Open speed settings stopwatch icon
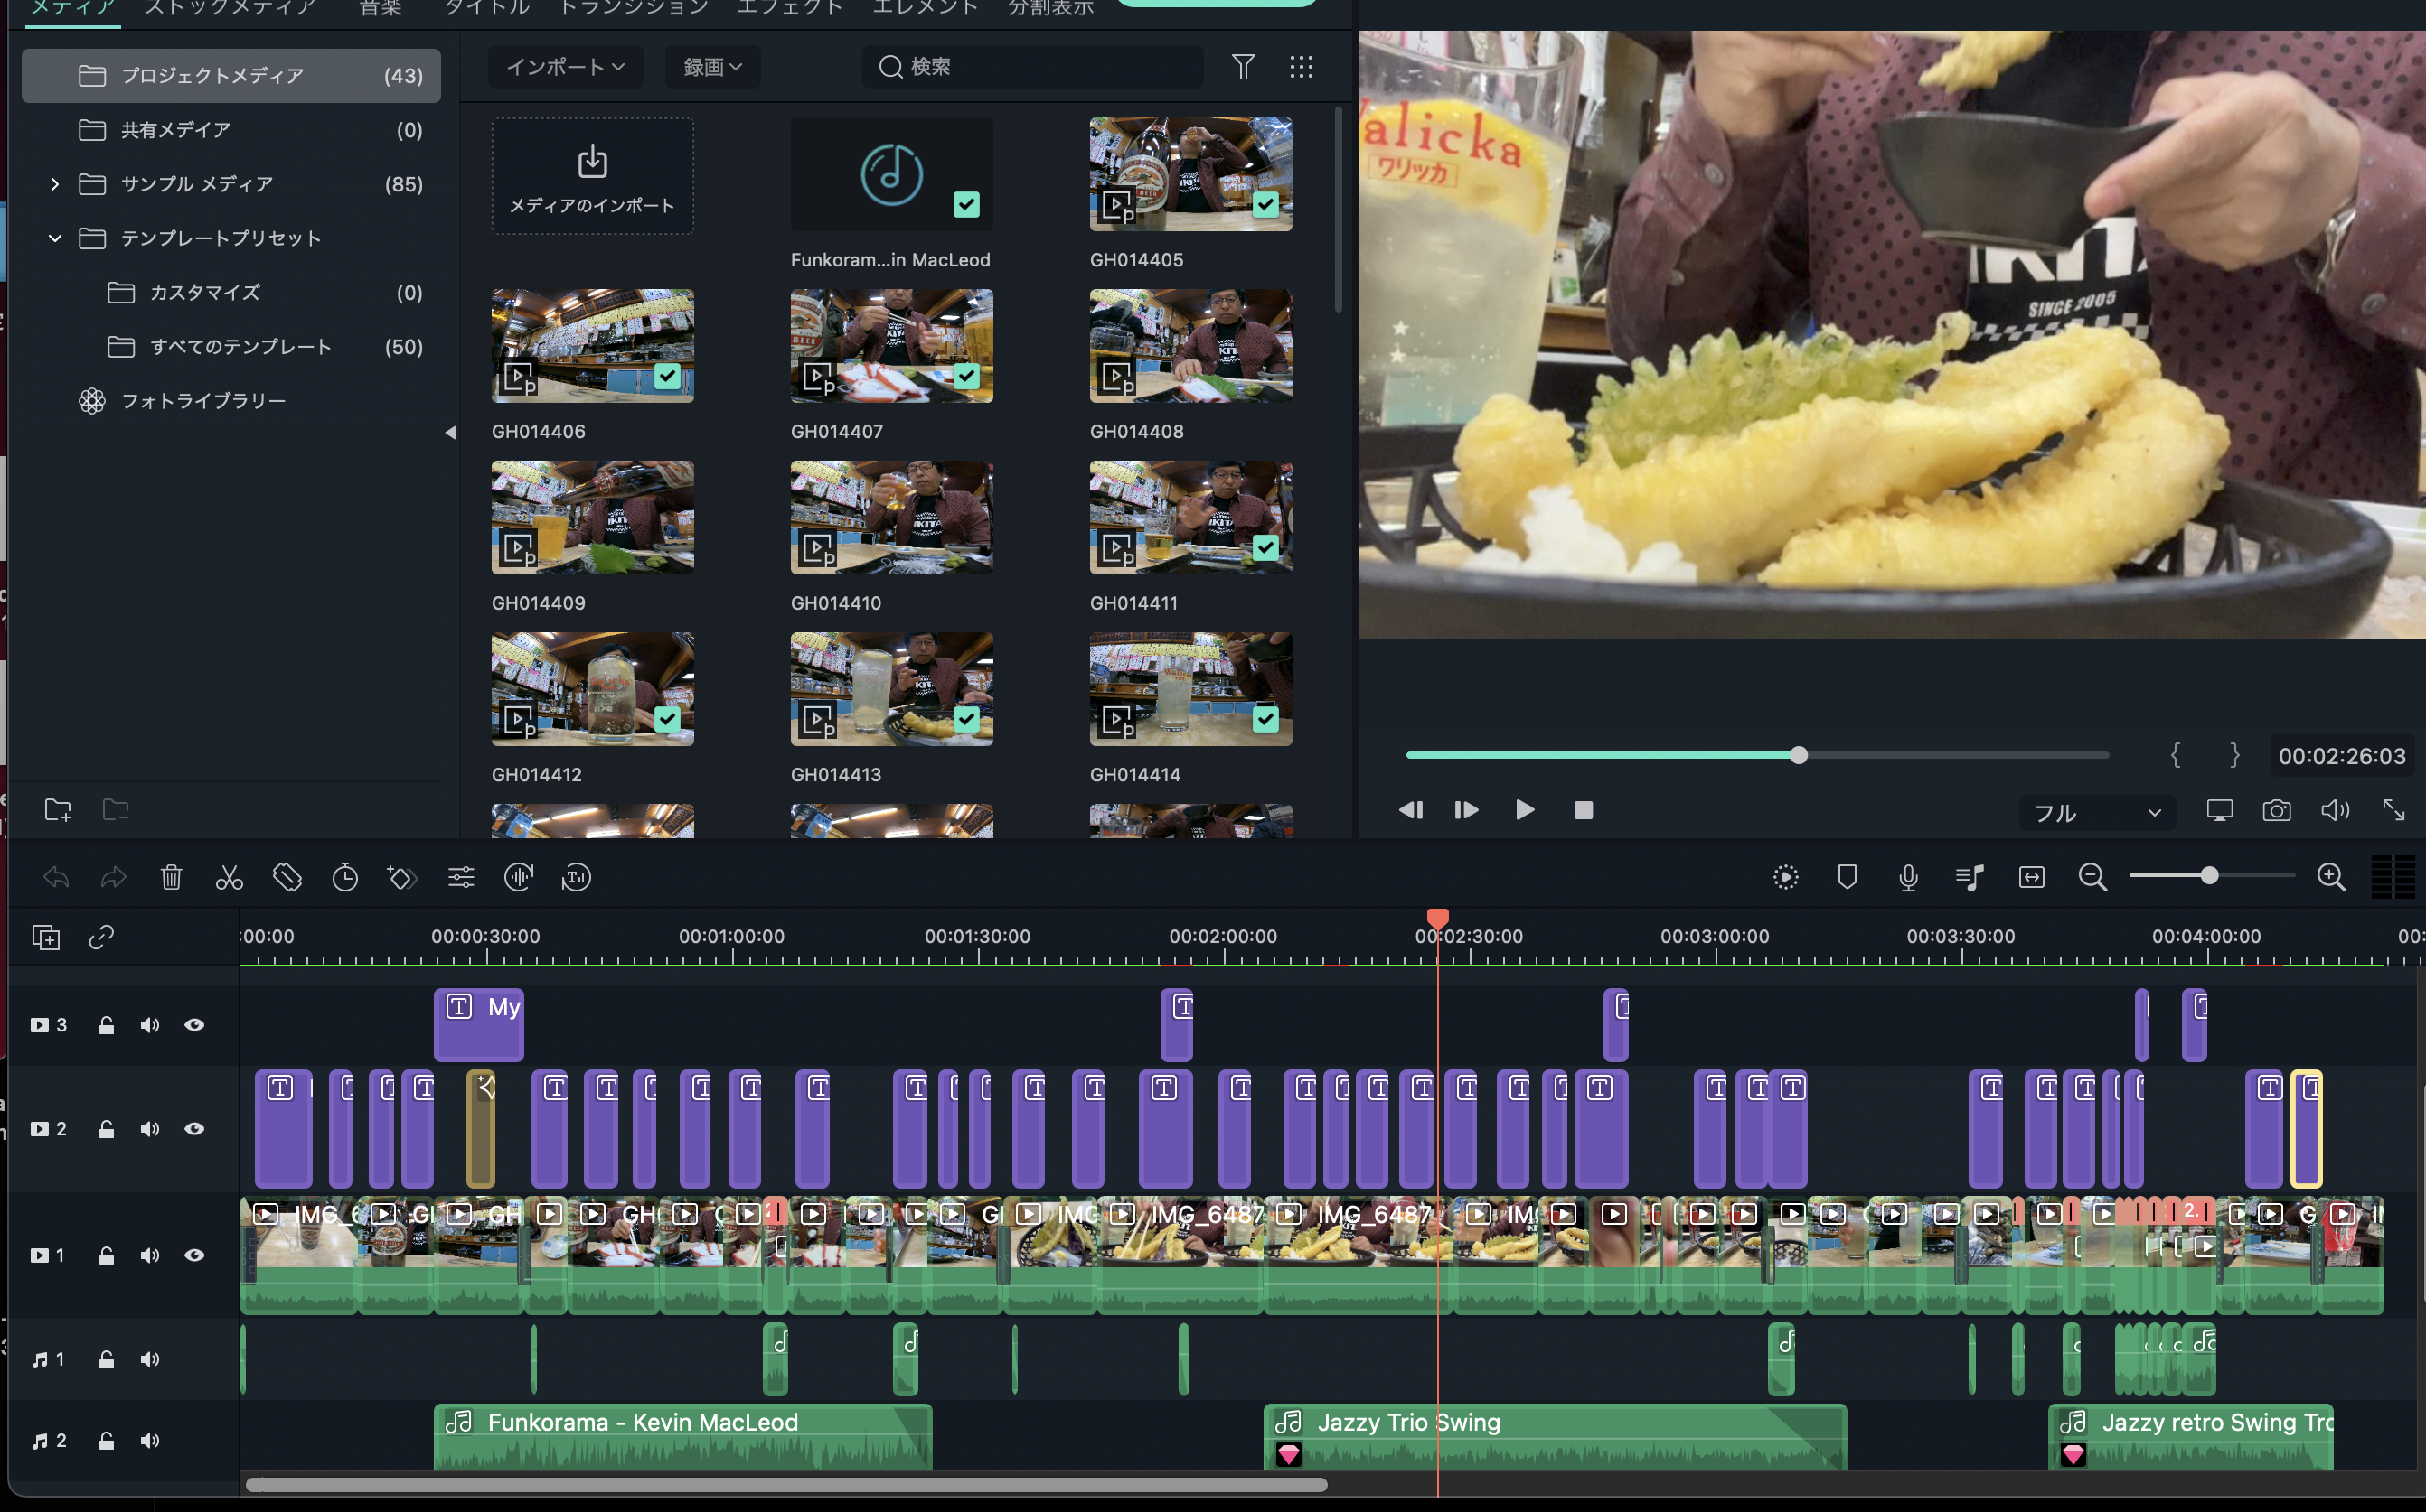 click(x=345, y=878)
